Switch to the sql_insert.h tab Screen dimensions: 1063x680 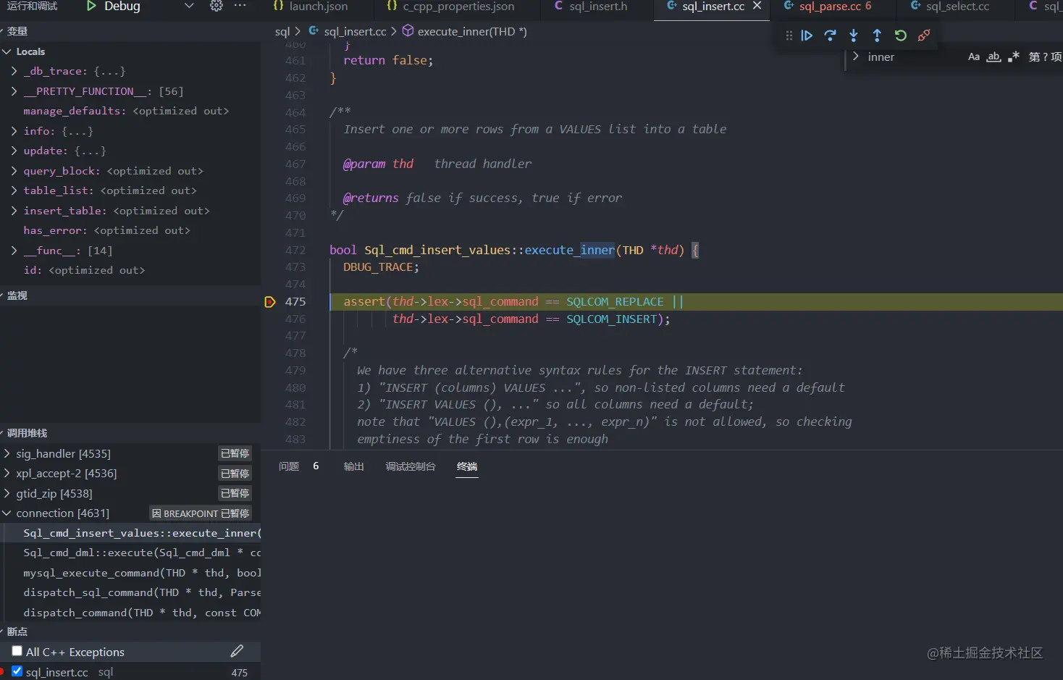[590, 7]
